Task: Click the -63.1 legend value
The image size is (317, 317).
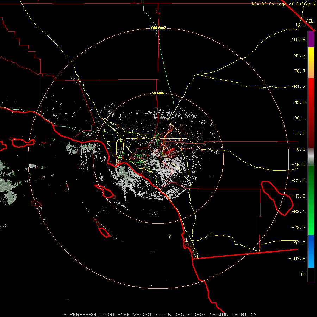Action: tap(298, 212)
